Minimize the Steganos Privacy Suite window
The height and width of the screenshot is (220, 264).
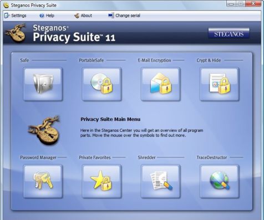coord(231,3)
